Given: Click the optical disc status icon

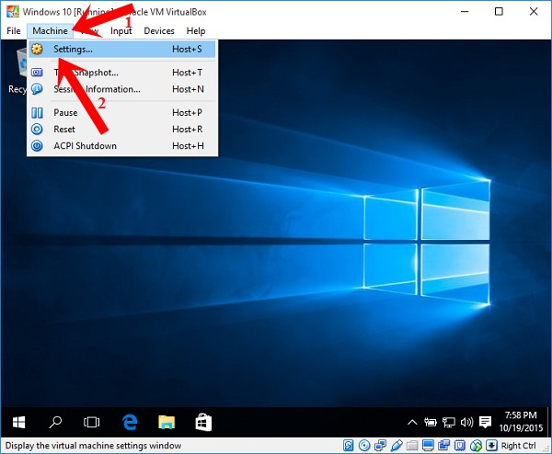Looking at the screenshot, I should [364, 446].
